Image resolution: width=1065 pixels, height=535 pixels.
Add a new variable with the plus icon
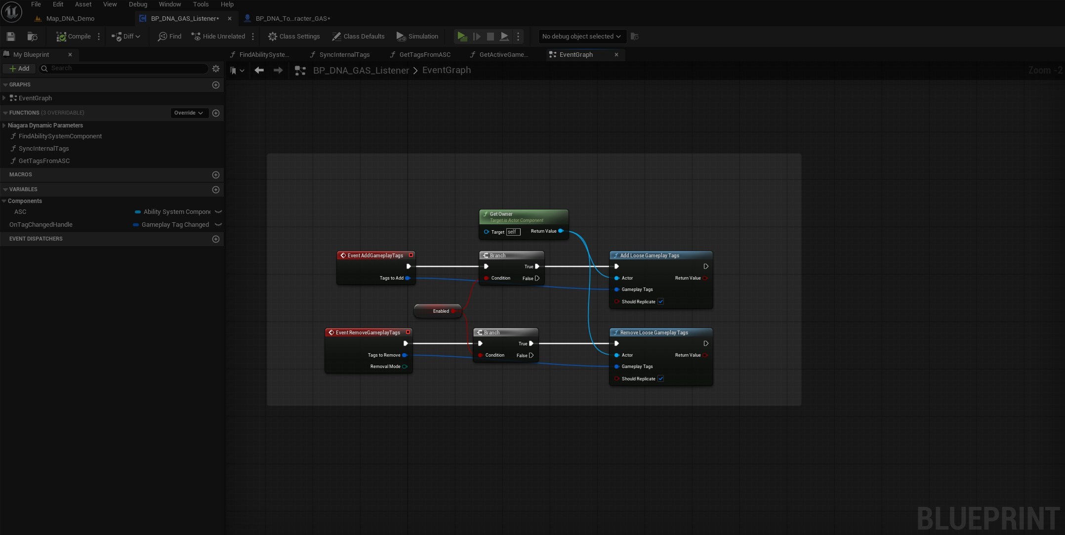pyautogui.click(x=216, y=190)
